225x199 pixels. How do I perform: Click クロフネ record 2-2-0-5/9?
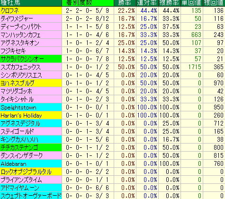(x=87, y=10)
